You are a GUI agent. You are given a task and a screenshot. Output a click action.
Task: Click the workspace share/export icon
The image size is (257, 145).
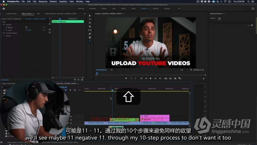[x=253, y=9]
